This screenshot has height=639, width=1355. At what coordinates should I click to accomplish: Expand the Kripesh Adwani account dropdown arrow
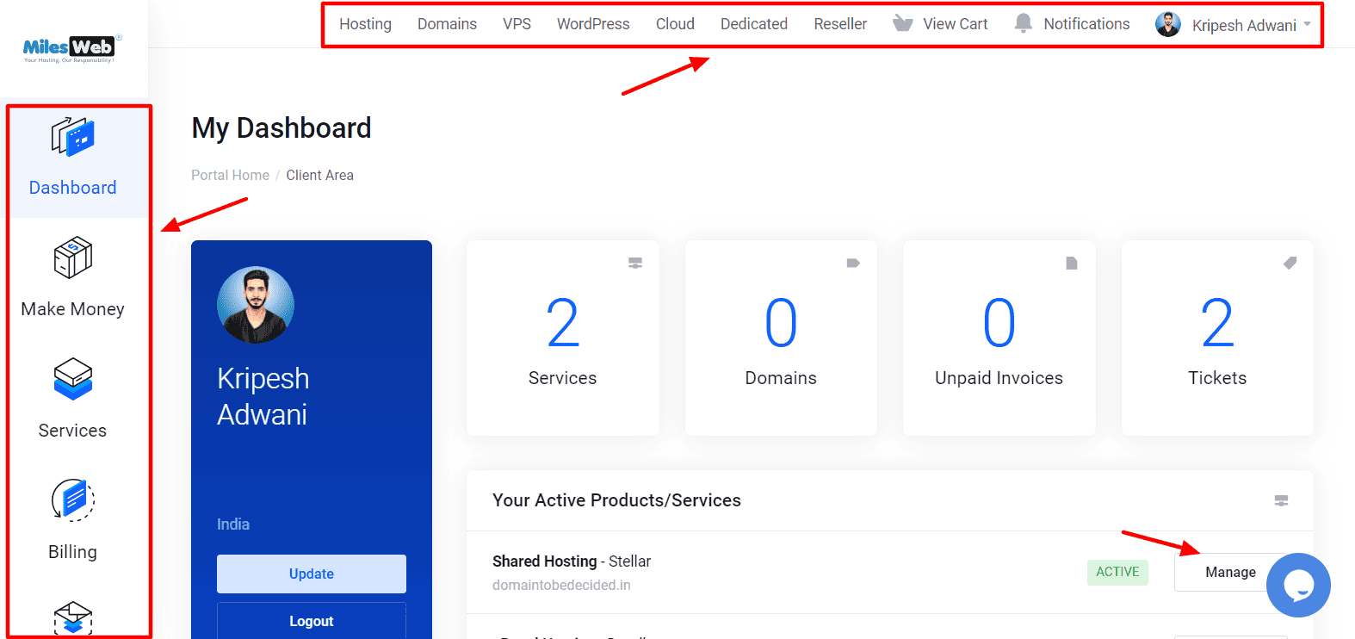pyautogui.click(x=1307, y=24)
